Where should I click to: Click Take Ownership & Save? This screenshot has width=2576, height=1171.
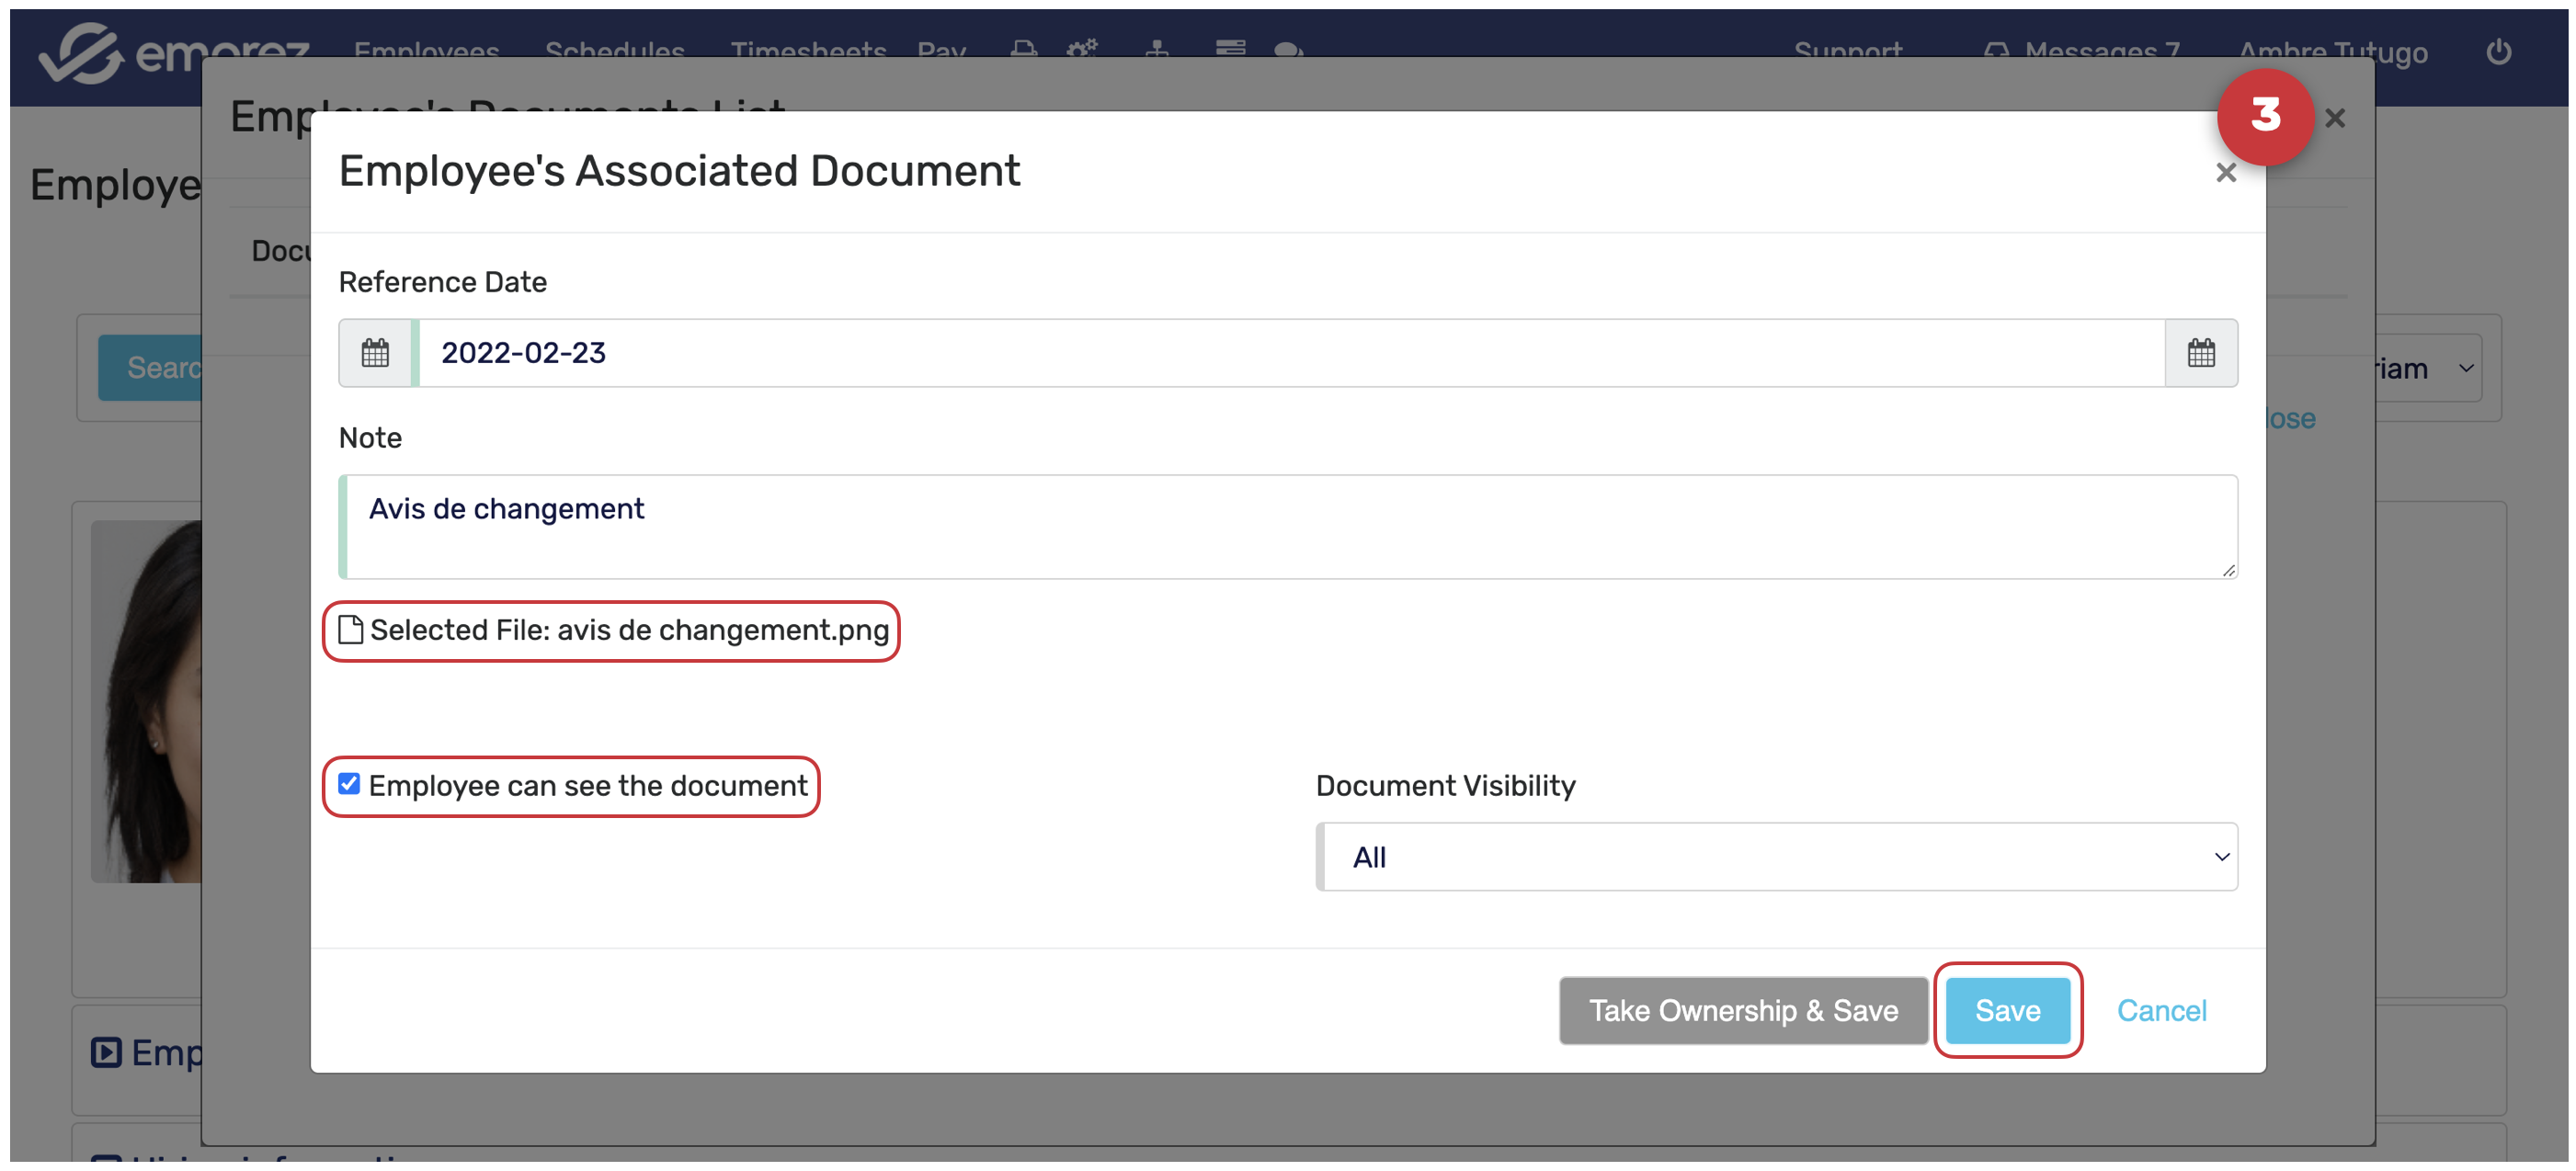pyautogui.click(x=1743, y=1010)
